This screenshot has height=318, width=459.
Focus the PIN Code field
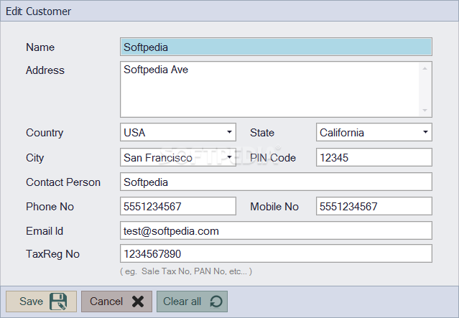[x=374, y=157]
